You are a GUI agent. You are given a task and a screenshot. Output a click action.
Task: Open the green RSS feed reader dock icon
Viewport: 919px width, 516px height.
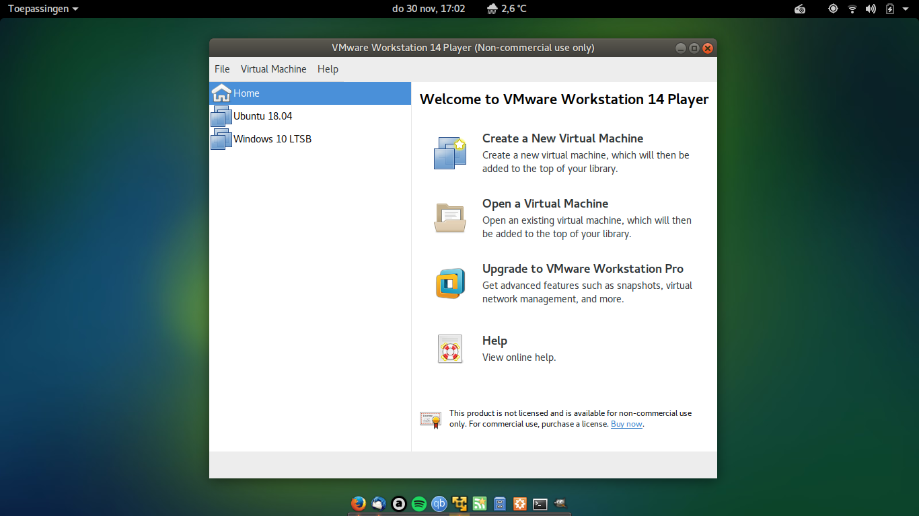pos(480,503)
